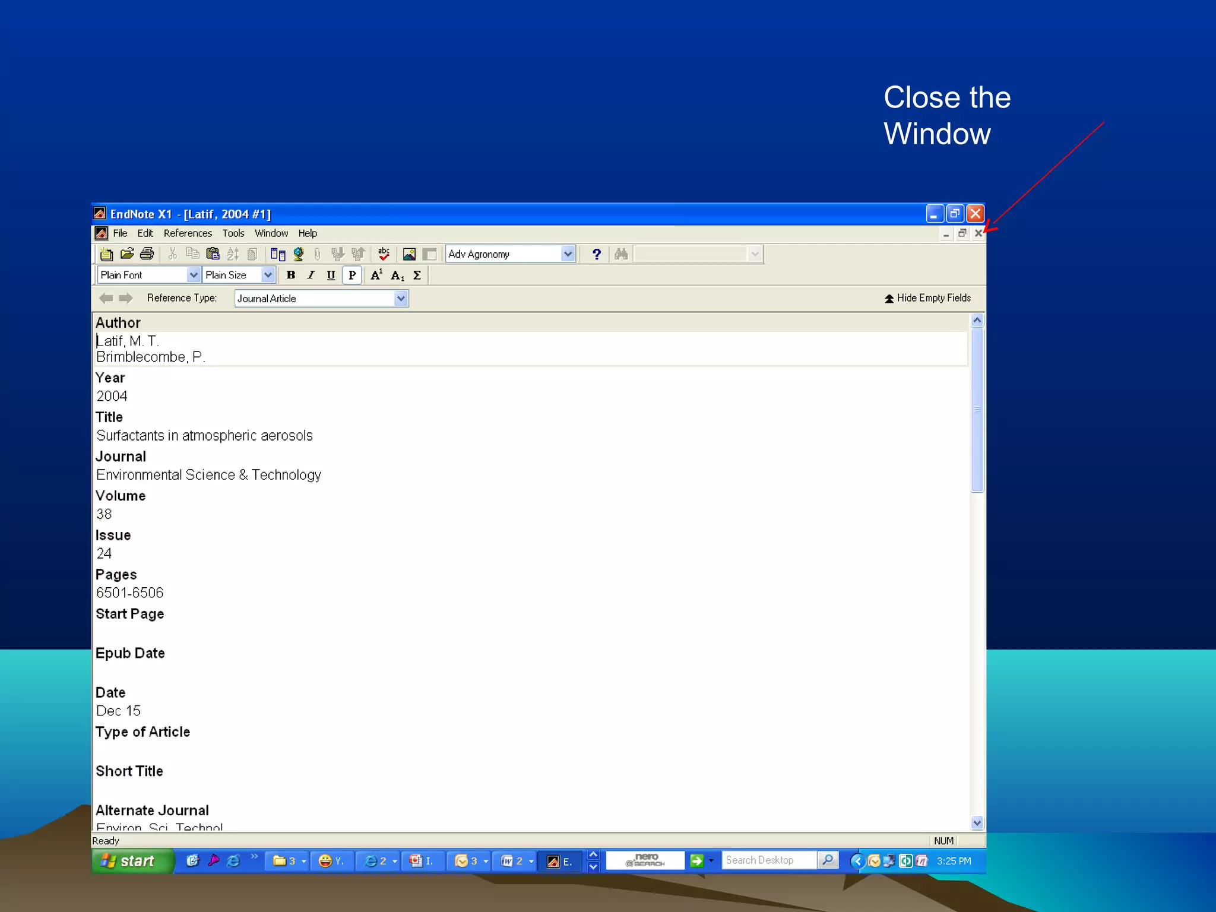The image size is (1216, 912).
Task: Click the Print icon in the toolbar
Action: 147,254
